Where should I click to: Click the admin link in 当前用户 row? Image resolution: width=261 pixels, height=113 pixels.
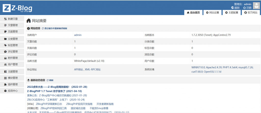tap(78, 35)
